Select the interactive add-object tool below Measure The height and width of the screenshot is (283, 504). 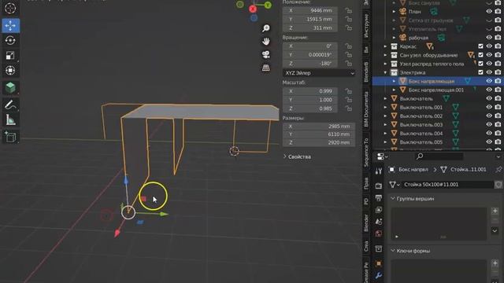click(x=10, y=137)
